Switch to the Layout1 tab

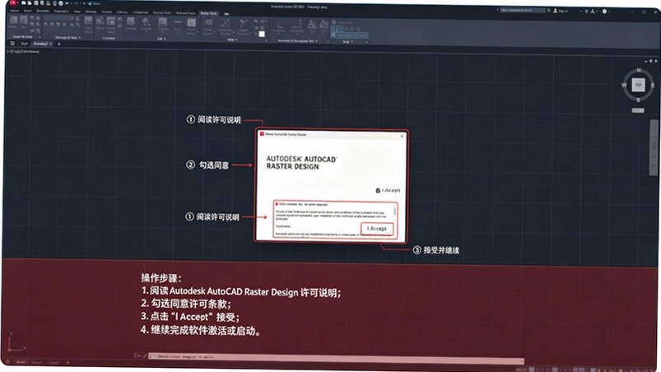(37, 362)
